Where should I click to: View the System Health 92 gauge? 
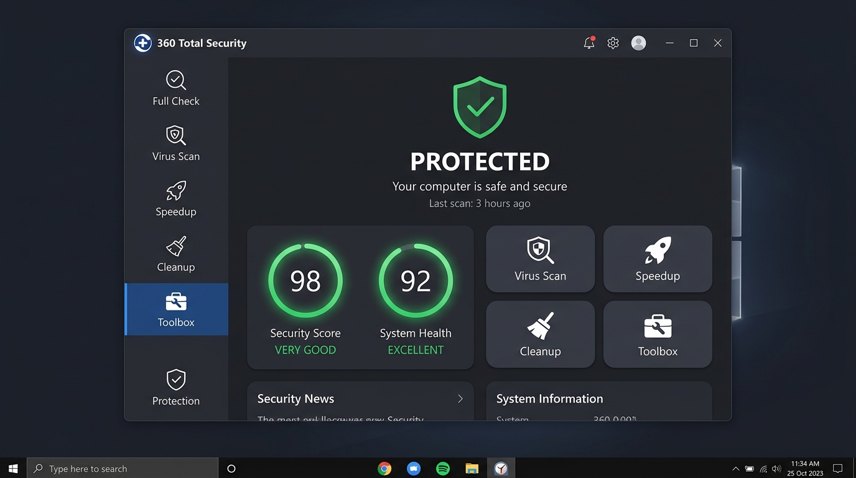(416, 280)
